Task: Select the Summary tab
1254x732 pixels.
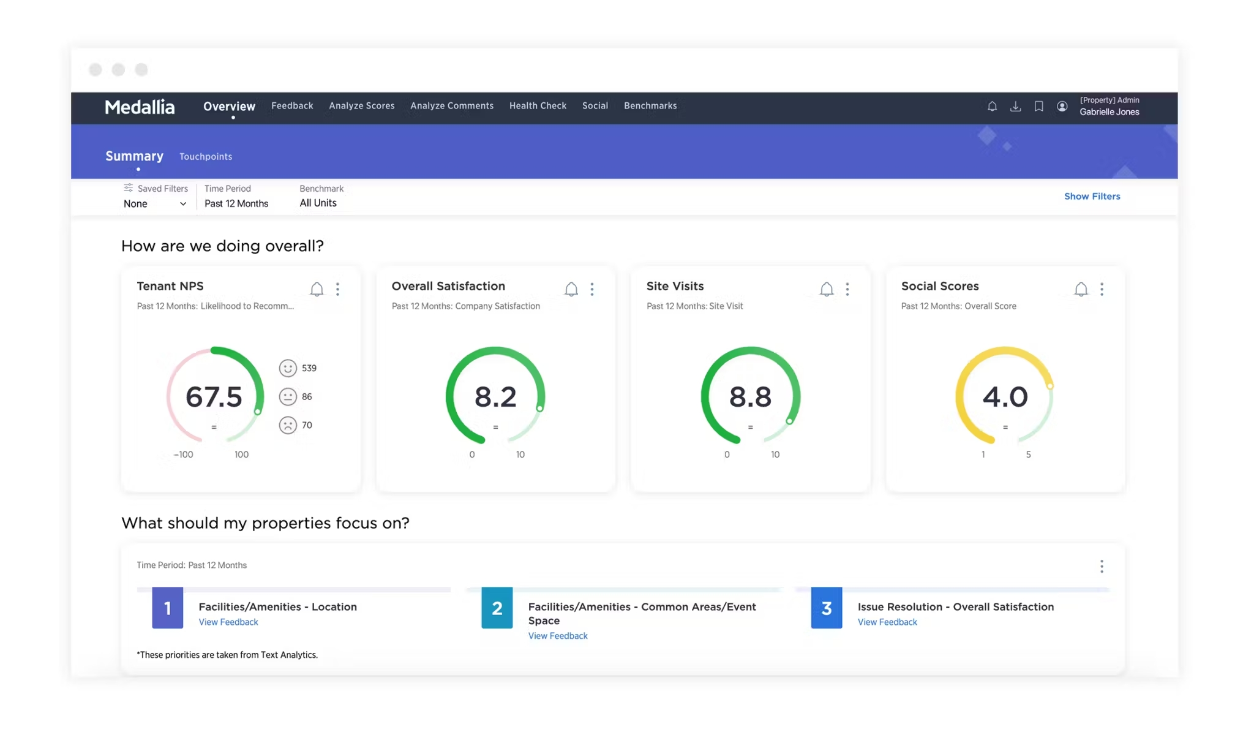Action: (x=134, y=156)
